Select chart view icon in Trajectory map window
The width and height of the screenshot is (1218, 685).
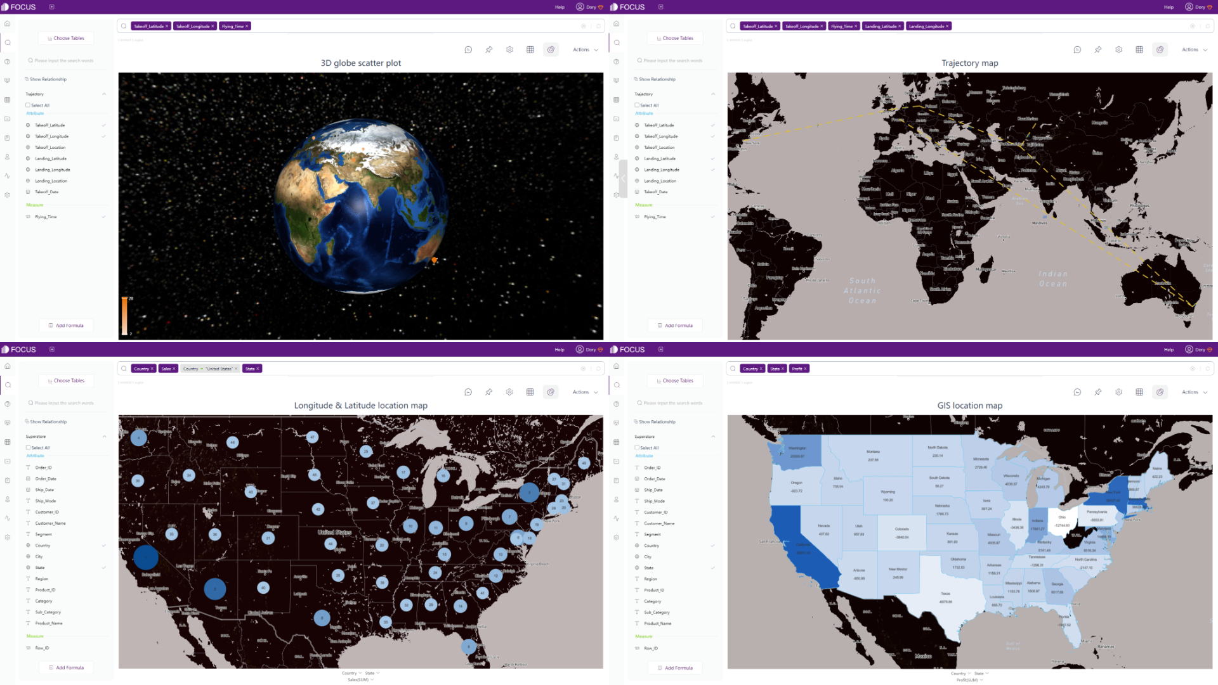point(1160,49)
